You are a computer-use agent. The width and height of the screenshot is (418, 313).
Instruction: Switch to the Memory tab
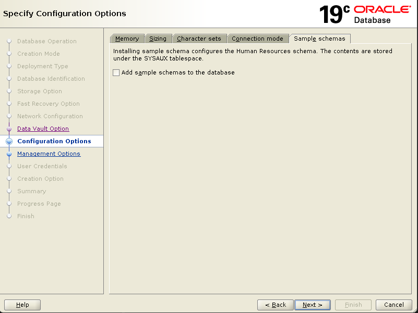tap(127, 39)
